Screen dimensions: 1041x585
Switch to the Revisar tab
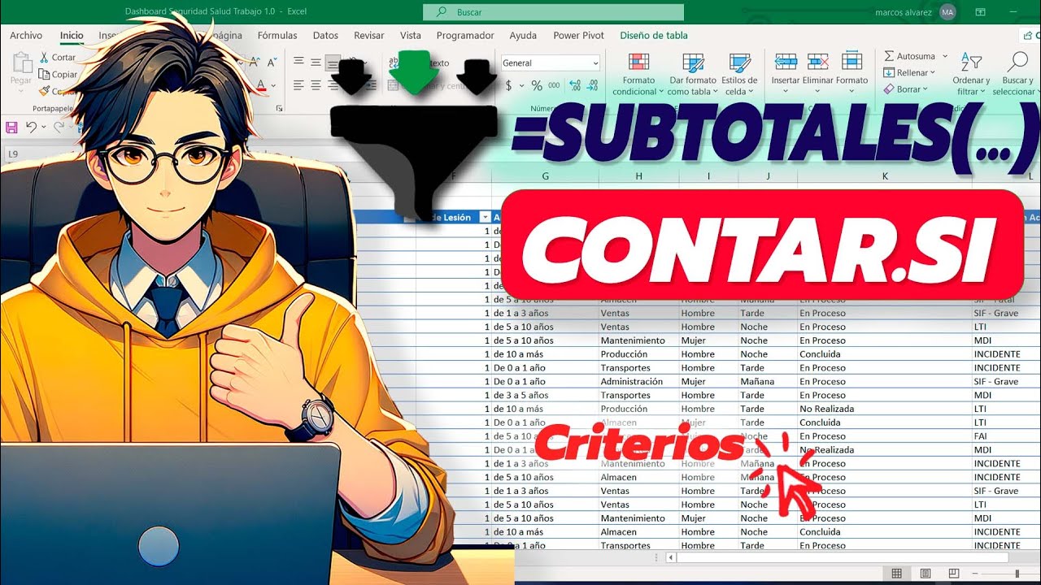[x=368, y=36]
